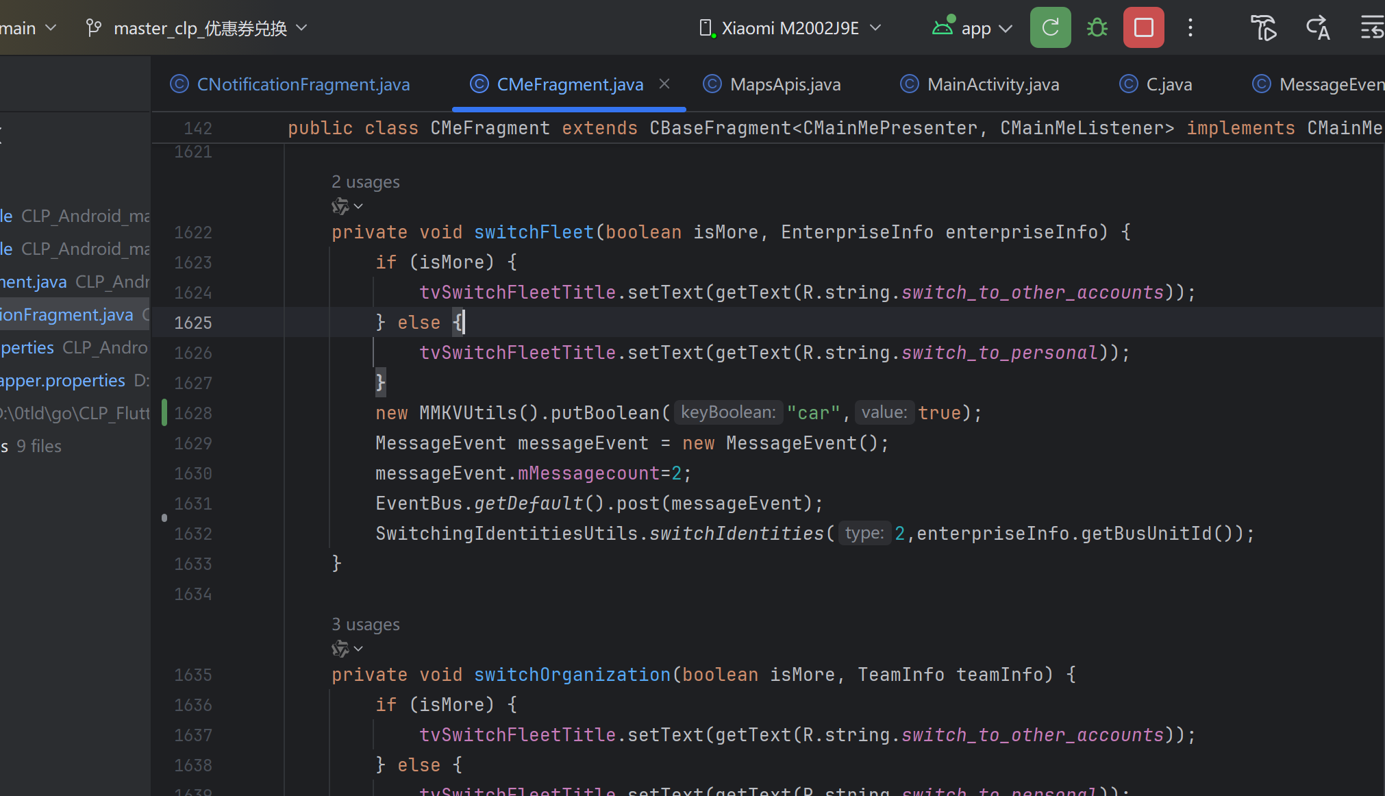
Task: Click the change marker beside line 1628
Action: pyautogui.click(x=164, y=413)
